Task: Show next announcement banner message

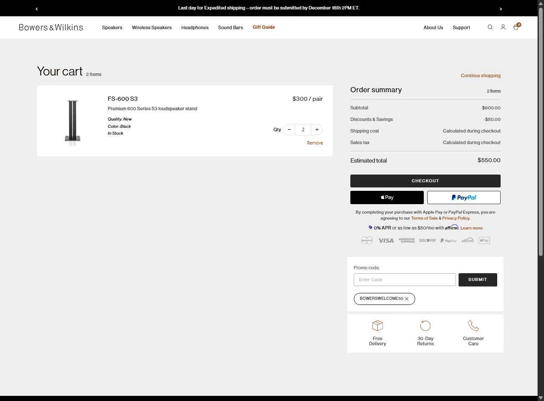Action: coord(501,9)
